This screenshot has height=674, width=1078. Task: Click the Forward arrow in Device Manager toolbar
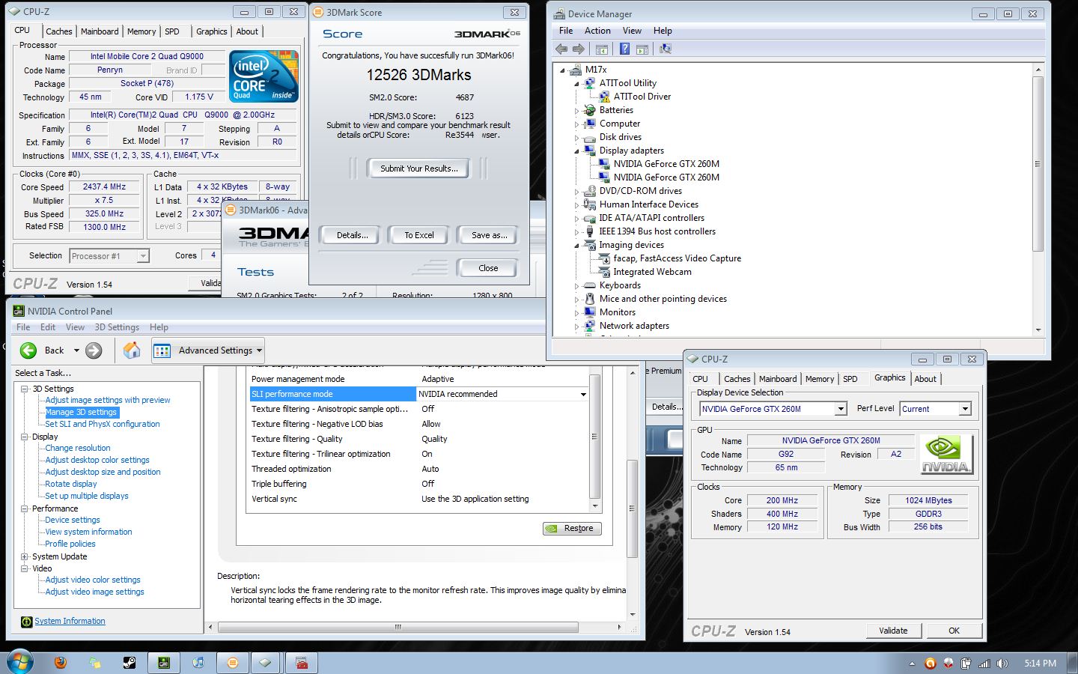coord(578,49)
